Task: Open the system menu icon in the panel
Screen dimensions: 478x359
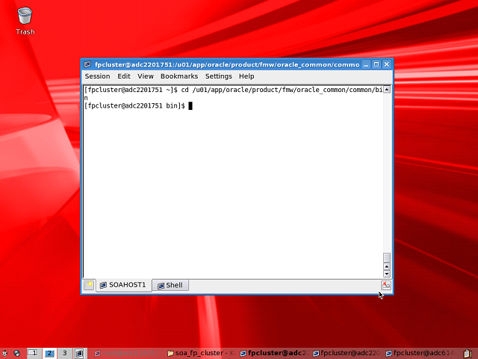Action: (x=4, y=354)
